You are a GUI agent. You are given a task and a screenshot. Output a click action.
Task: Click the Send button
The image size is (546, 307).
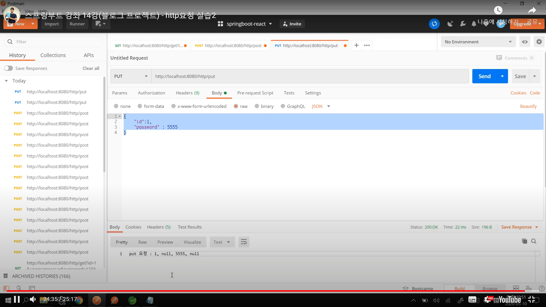click(x=485, y=76)
